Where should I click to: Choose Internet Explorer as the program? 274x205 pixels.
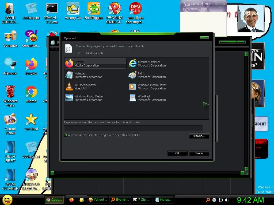[x=147, y=64]
